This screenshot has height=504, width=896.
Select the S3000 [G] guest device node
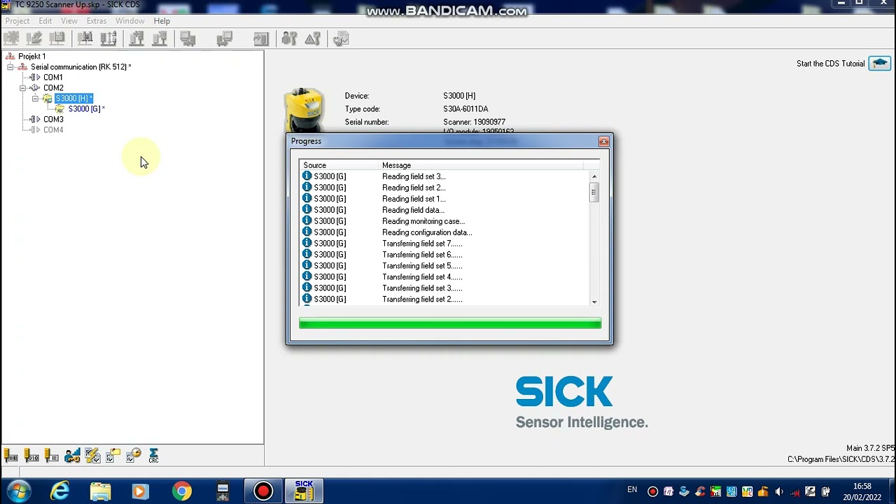[87, 109]
